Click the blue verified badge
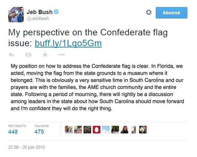 56,12
